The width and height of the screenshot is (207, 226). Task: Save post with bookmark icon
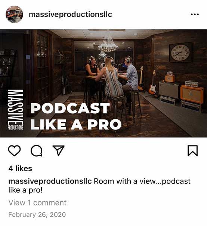coord(192,151)
